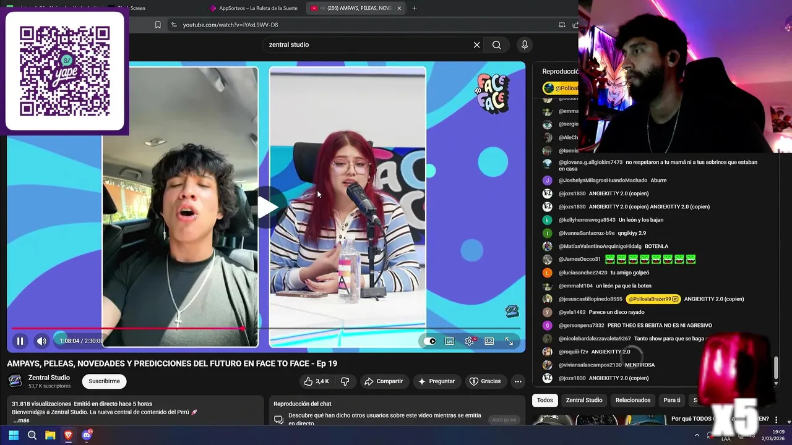This screenshot has width=792, height=445.
Task: Switch to theater mode view
Action: 489,341
